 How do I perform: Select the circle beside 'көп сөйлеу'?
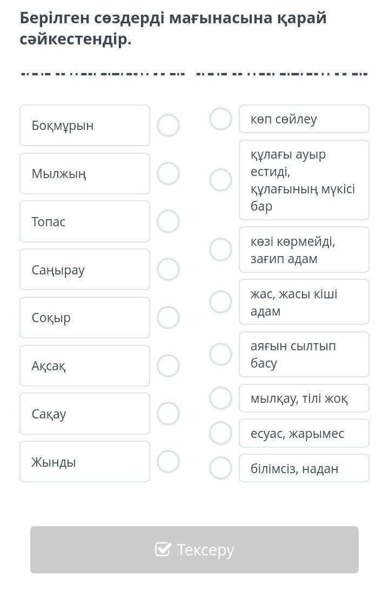coord(220,119)
